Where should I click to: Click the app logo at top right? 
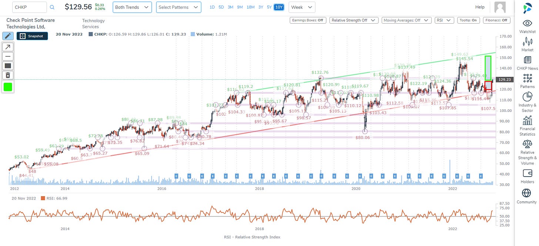click(527, 7)
